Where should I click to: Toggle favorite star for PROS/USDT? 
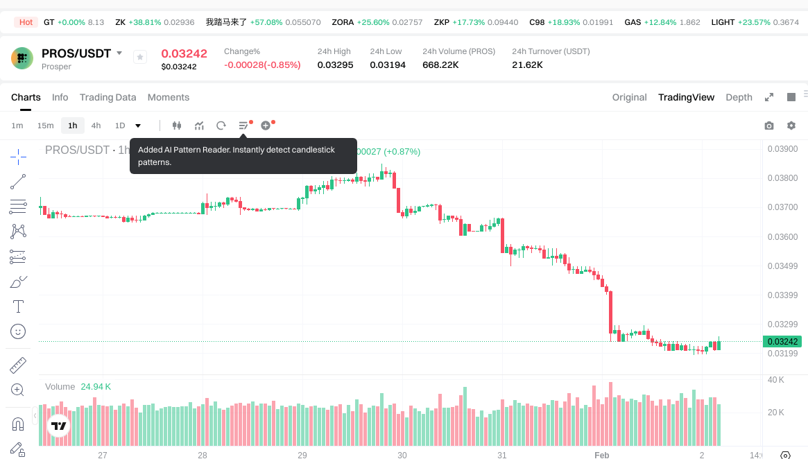[140, 58]
